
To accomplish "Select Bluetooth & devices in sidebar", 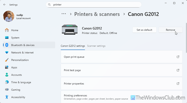I will pyautogui.click(x=29, y=45).
